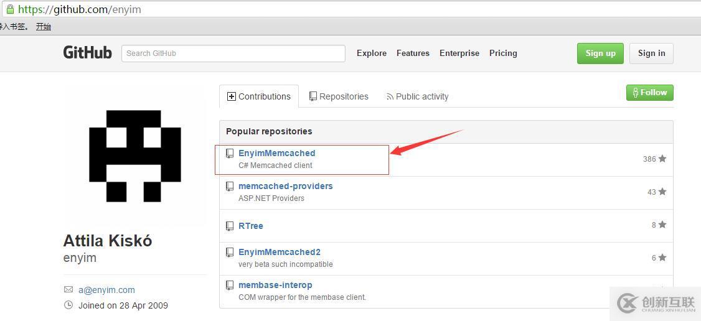Click the very beta such incompatible description
Image resolution: width=701 pixels, height=321 pixels.
point(286,264)
